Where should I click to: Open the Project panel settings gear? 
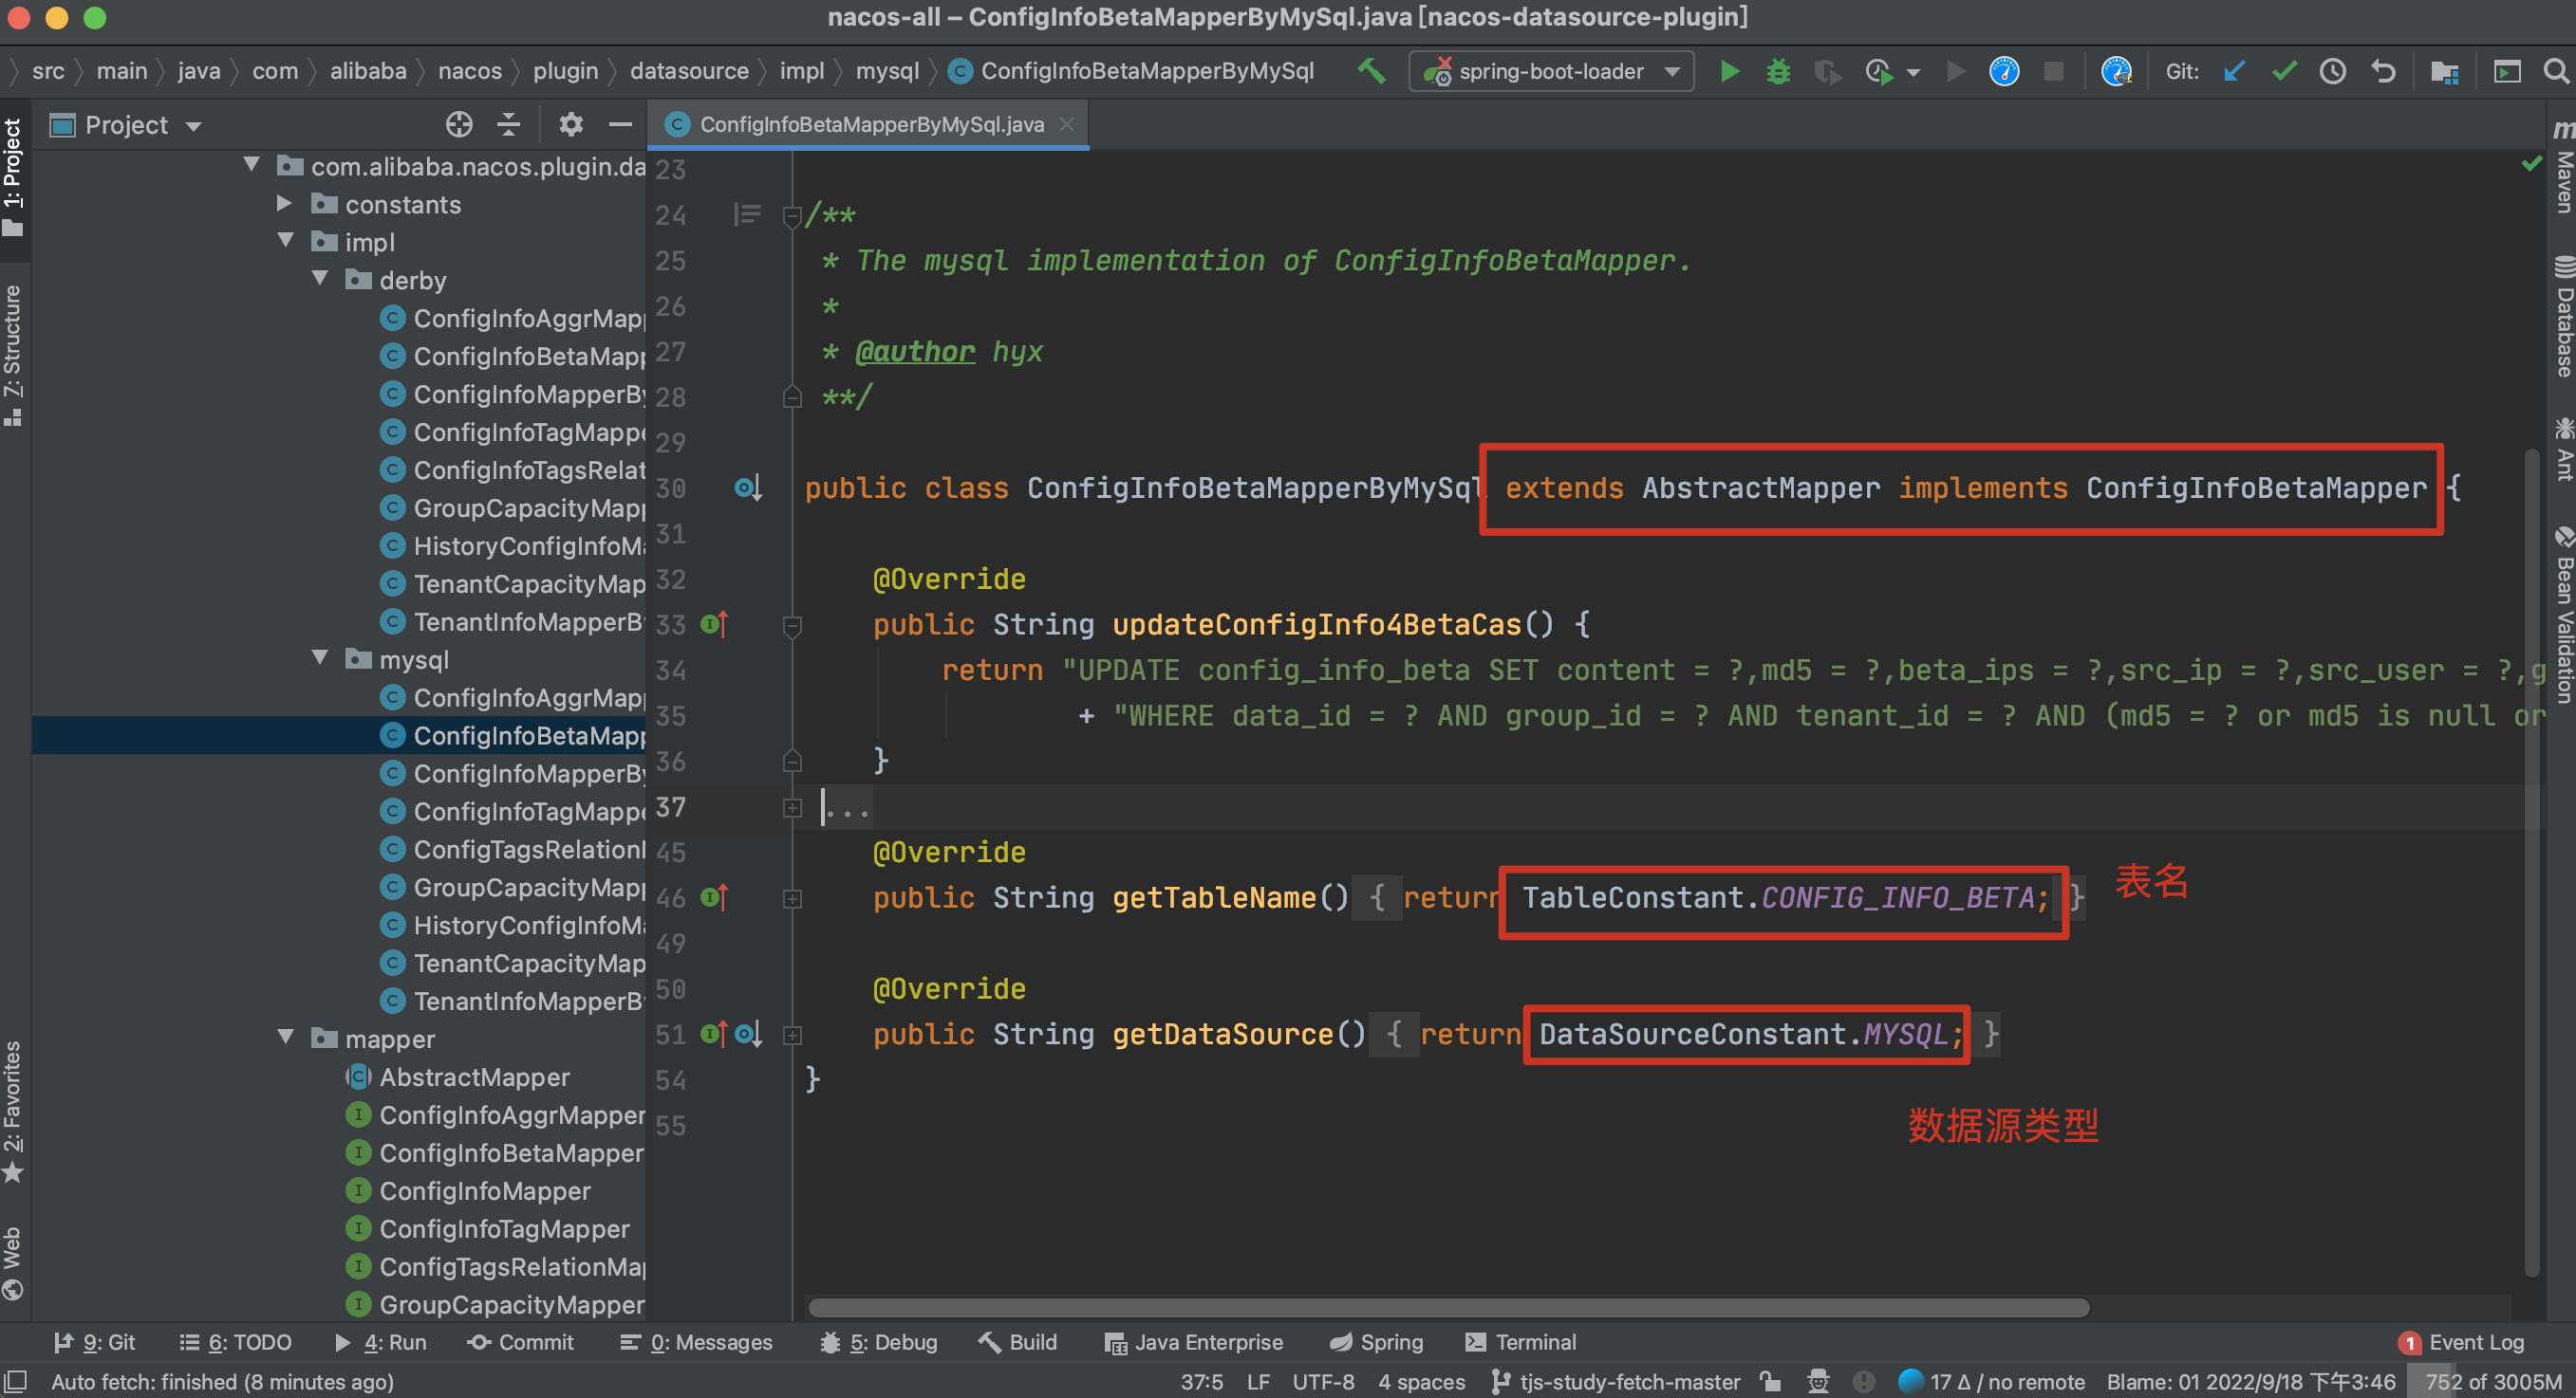[570, 124]
